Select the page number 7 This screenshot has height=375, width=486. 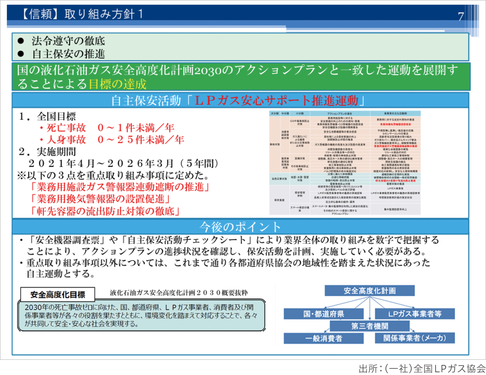(x=461, y=16)
